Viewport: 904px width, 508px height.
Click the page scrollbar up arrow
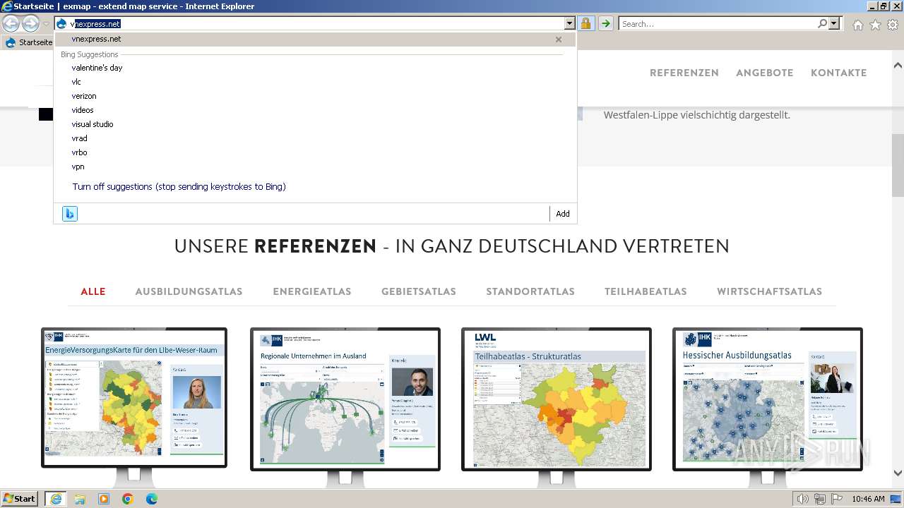coord(898,66)
